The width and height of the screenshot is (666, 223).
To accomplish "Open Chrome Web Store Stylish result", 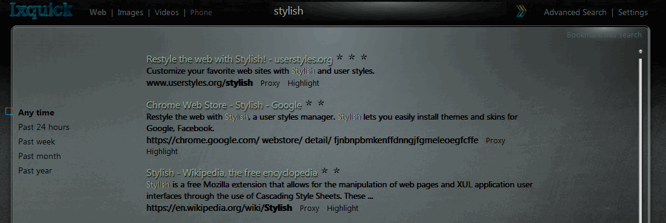I will pos(224,105).
